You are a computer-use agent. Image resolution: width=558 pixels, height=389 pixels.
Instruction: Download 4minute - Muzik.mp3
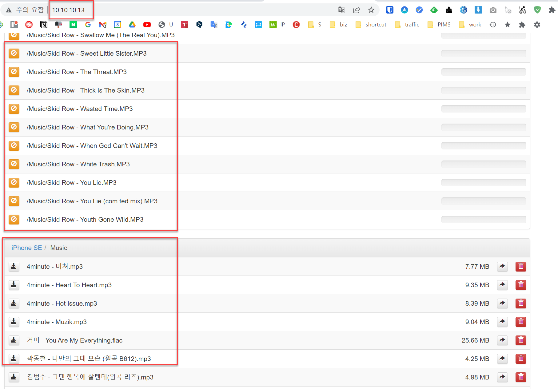(x=14, y=322)
